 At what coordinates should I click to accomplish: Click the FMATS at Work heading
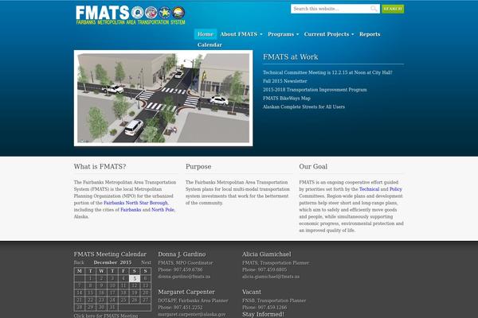tap(290, 57)
